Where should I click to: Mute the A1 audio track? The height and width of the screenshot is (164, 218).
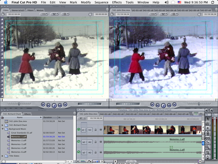coord(79,142)
